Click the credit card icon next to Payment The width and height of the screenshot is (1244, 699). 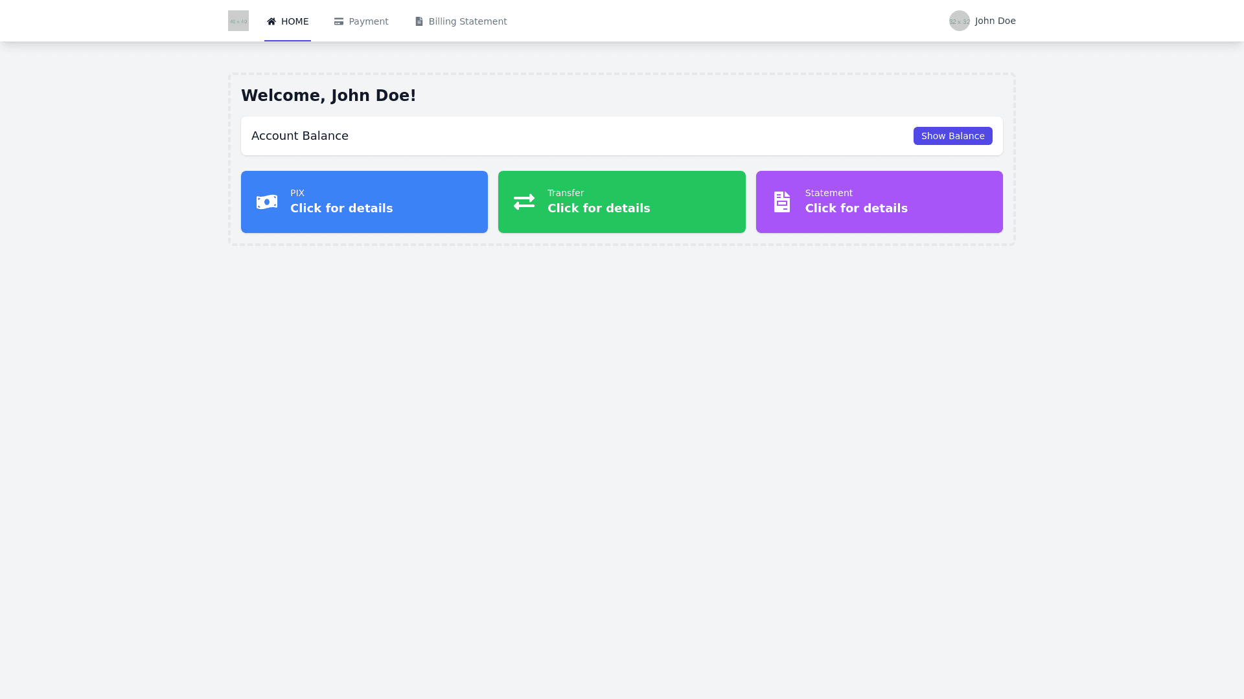[x=338, y=21]
